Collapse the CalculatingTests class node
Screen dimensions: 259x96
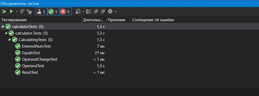(9, 39)
